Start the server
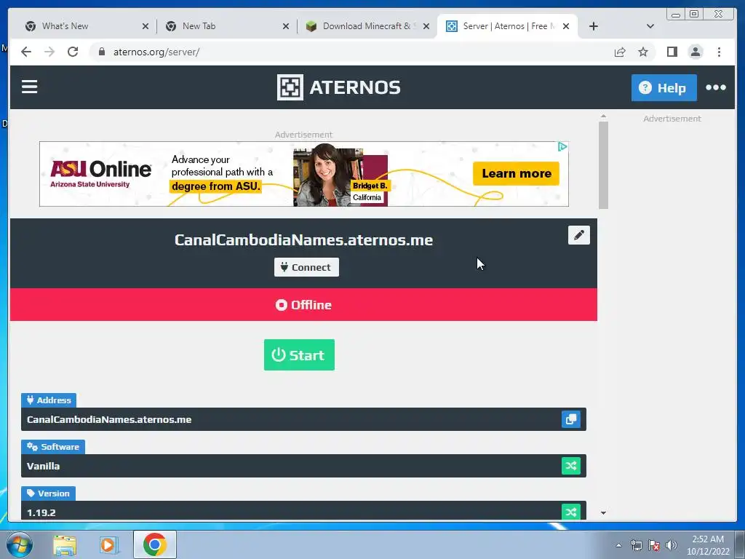 coord(299,354)
